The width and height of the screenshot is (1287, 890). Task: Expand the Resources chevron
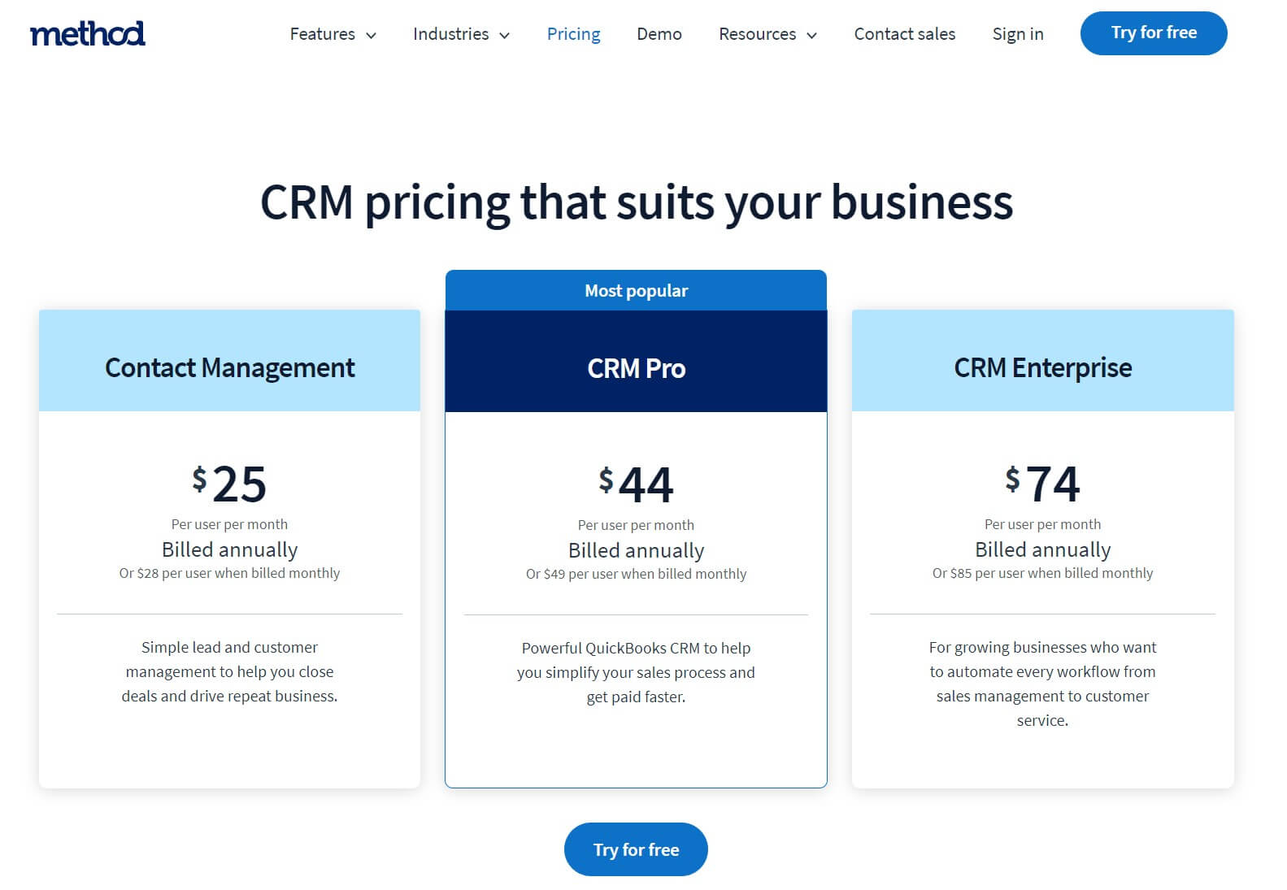(811, 35)
